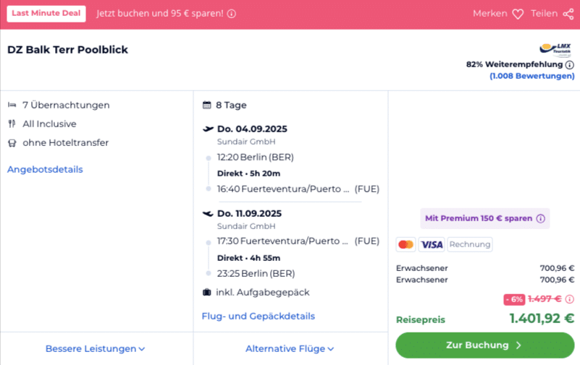Click the Zur Buchung button
The width and height of the screenshot is (580, 365).
[x=485, y=345]
